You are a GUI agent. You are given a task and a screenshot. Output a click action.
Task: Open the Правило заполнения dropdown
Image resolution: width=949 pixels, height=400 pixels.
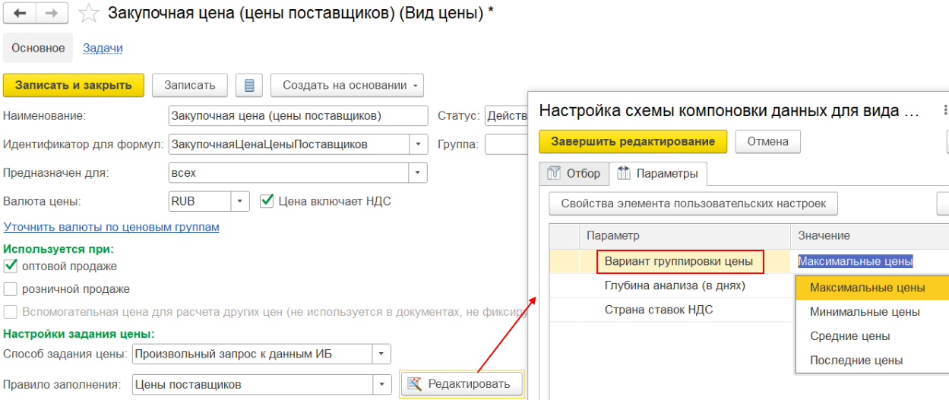[x=381, y=384]
